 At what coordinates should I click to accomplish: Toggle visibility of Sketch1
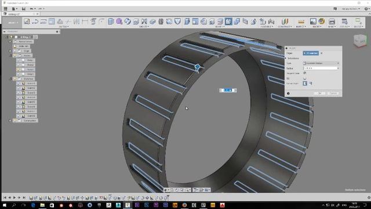(18, 84)
